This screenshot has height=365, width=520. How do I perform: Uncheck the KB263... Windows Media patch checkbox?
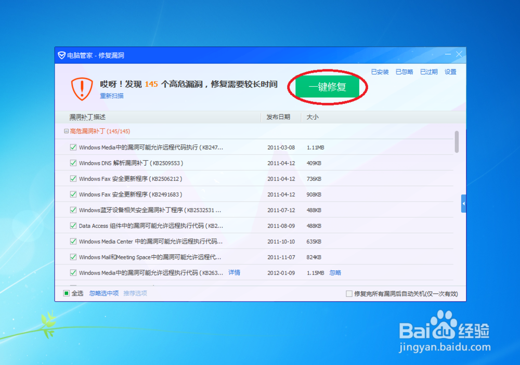73,272
